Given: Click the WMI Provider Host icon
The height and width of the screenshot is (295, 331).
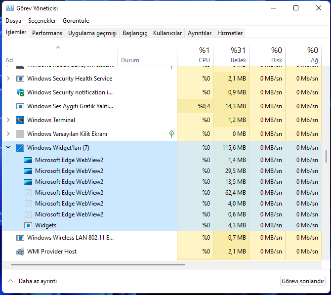Looking at the screenshot, I should point(20,252).
